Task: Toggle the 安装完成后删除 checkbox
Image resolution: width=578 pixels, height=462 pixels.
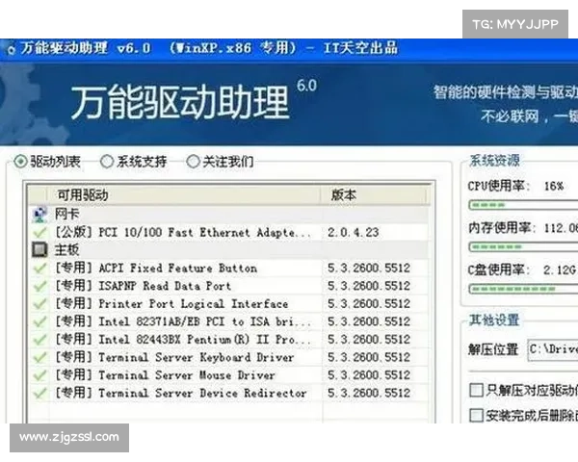Action: (476, 415)
